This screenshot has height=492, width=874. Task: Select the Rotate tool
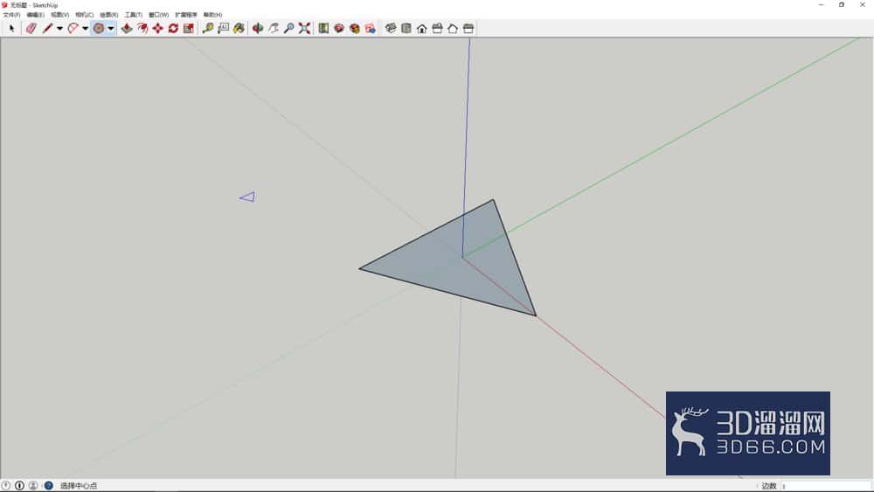173,29
